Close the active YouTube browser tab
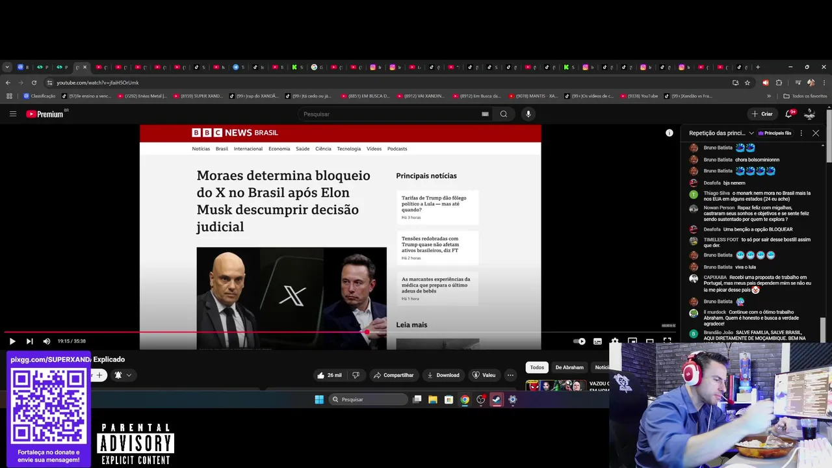 84,67
